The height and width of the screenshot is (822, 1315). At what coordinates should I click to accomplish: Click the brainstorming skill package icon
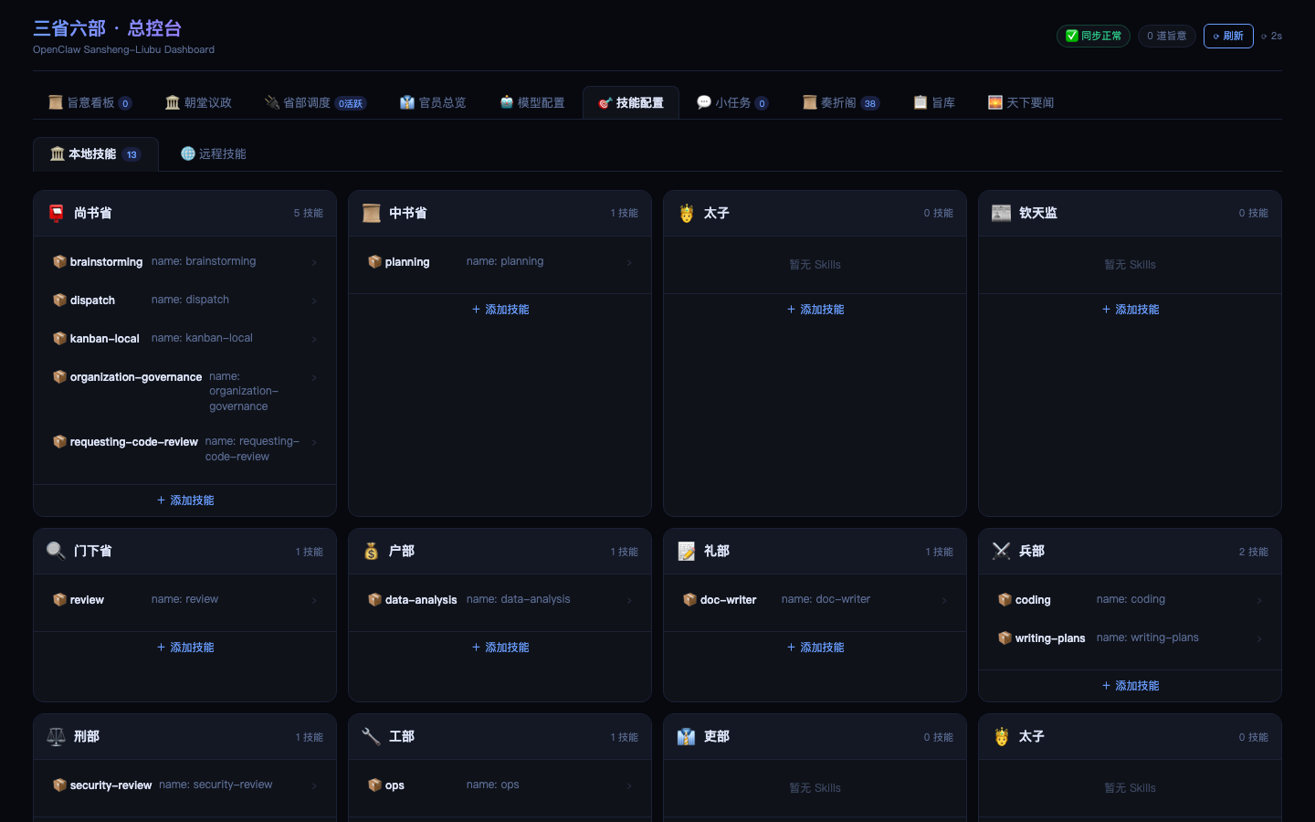pyautogui.click(x=59, y=261)
